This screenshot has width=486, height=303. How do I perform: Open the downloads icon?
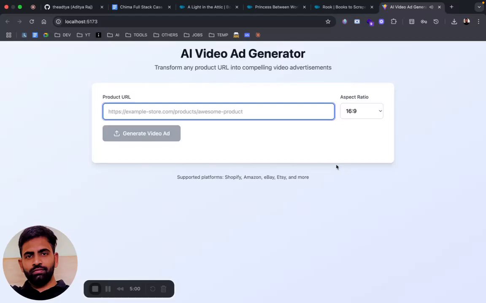(454, 21)
